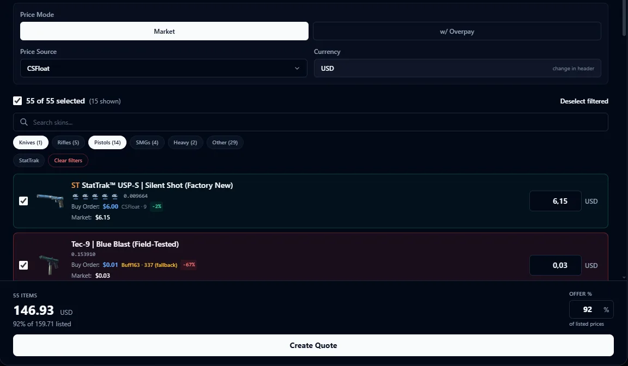This screenshot has width=628, height=366.
Task: Toggle the Heavy (2) filter
Action: point(185,142)
